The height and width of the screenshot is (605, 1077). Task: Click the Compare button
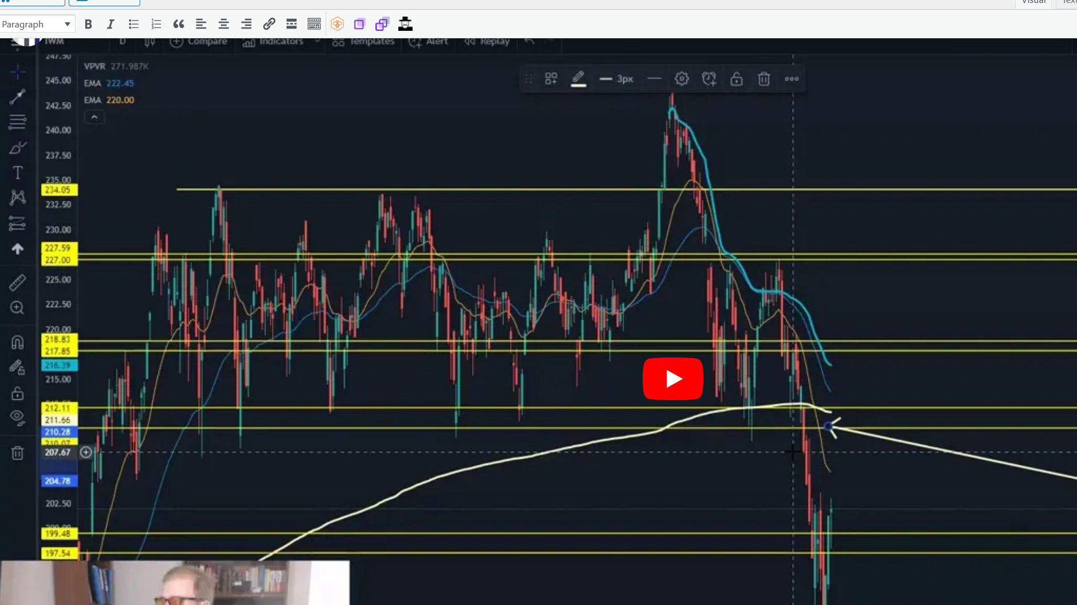coord(198,41)
